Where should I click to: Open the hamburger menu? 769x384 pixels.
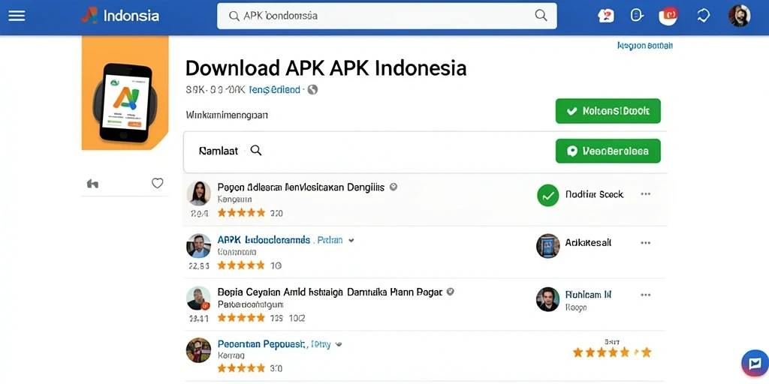coord(17,16)
